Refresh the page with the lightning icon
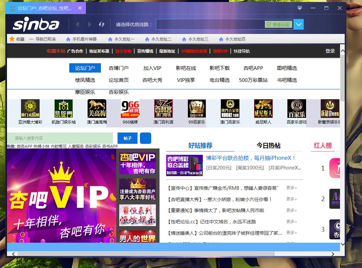The image size is (362, 268). [102, 24]
